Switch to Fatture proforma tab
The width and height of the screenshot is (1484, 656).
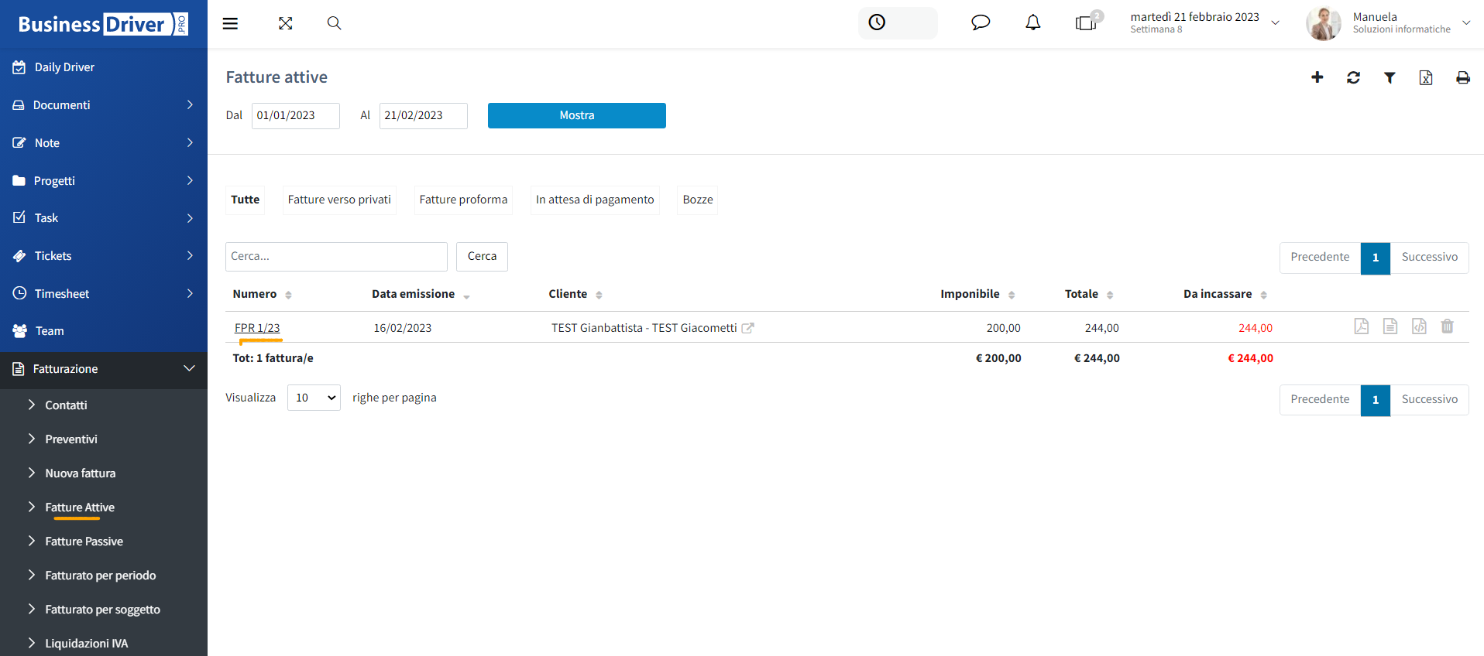(463, 200)
